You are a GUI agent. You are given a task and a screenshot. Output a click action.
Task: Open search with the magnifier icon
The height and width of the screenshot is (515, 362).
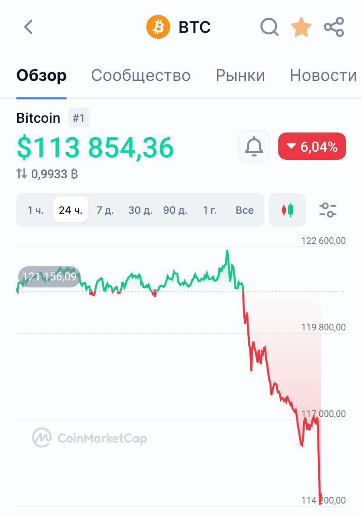(269, 27)
